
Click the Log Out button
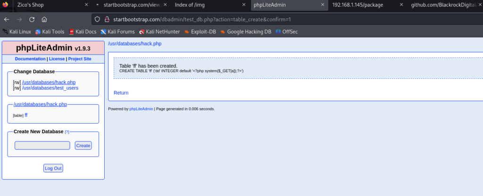[x=53, y=168]
